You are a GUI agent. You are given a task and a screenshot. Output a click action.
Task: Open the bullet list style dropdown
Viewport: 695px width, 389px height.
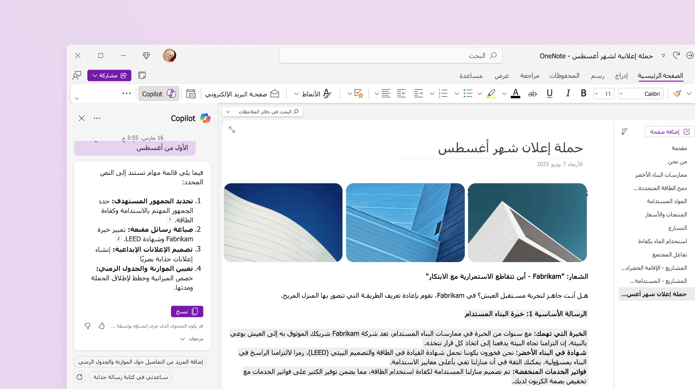click(456, 94)
